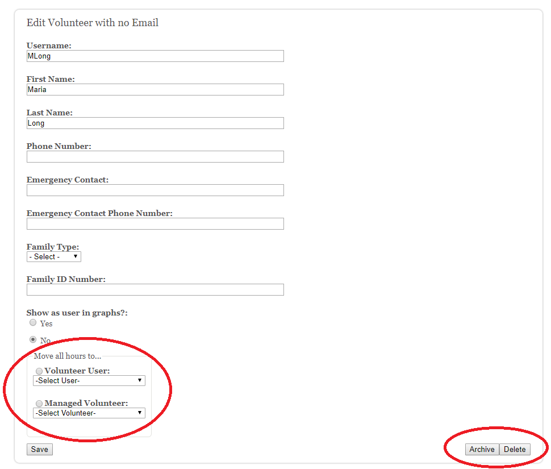Image resolution: width=551 pixels, height=469 pixels.
Task: Select No for show in graphs
Action: 33,340
